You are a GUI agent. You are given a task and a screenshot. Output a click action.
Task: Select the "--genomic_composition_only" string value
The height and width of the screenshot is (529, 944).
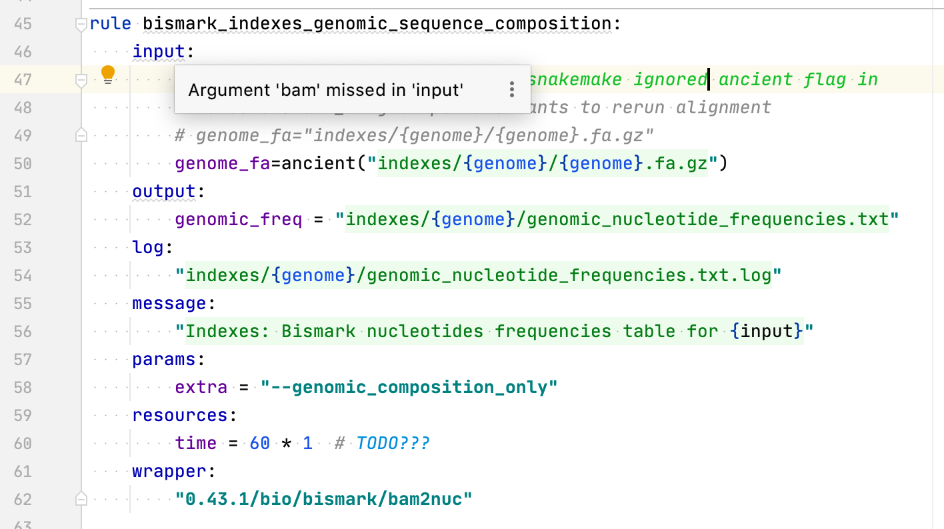click(x=407, y=387)
